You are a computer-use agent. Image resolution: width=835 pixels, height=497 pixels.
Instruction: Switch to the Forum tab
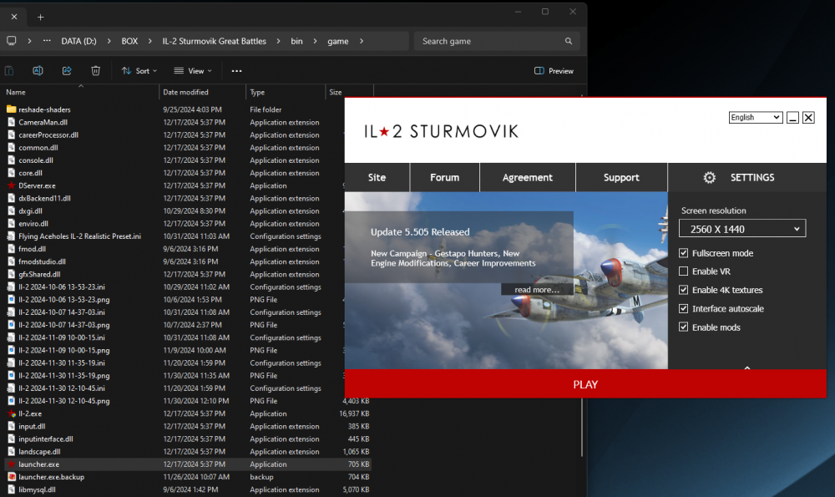(x=444, y=177)
